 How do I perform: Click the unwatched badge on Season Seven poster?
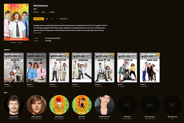pos(158,54)
